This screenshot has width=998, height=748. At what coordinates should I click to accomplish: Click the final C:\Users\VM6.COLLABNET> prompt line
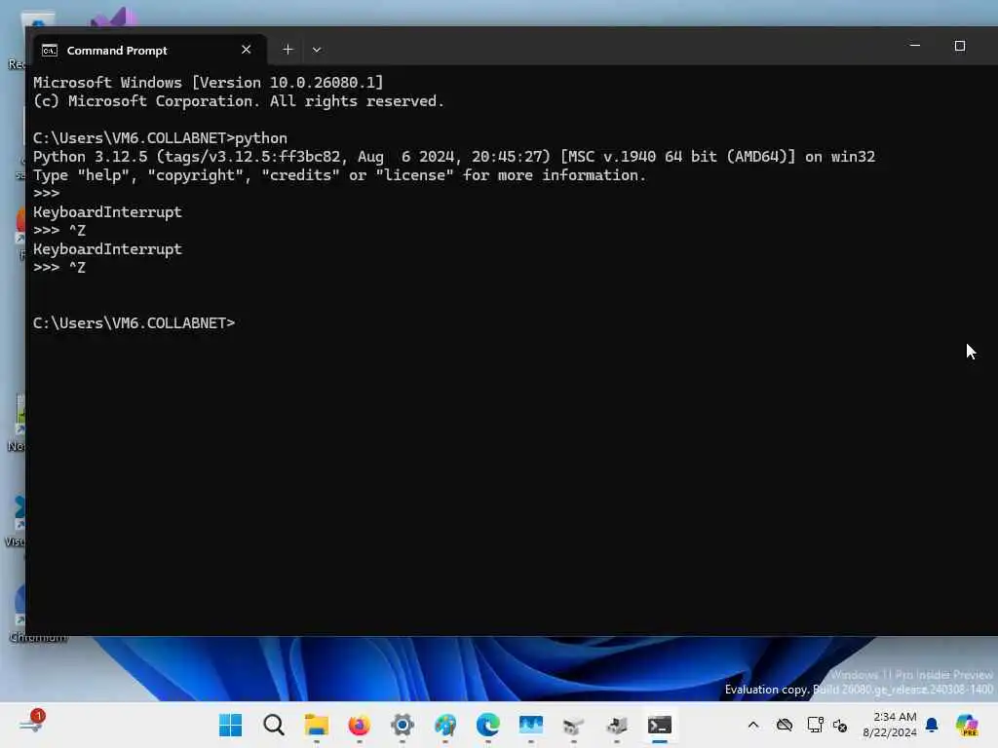[x=134, y=323]
